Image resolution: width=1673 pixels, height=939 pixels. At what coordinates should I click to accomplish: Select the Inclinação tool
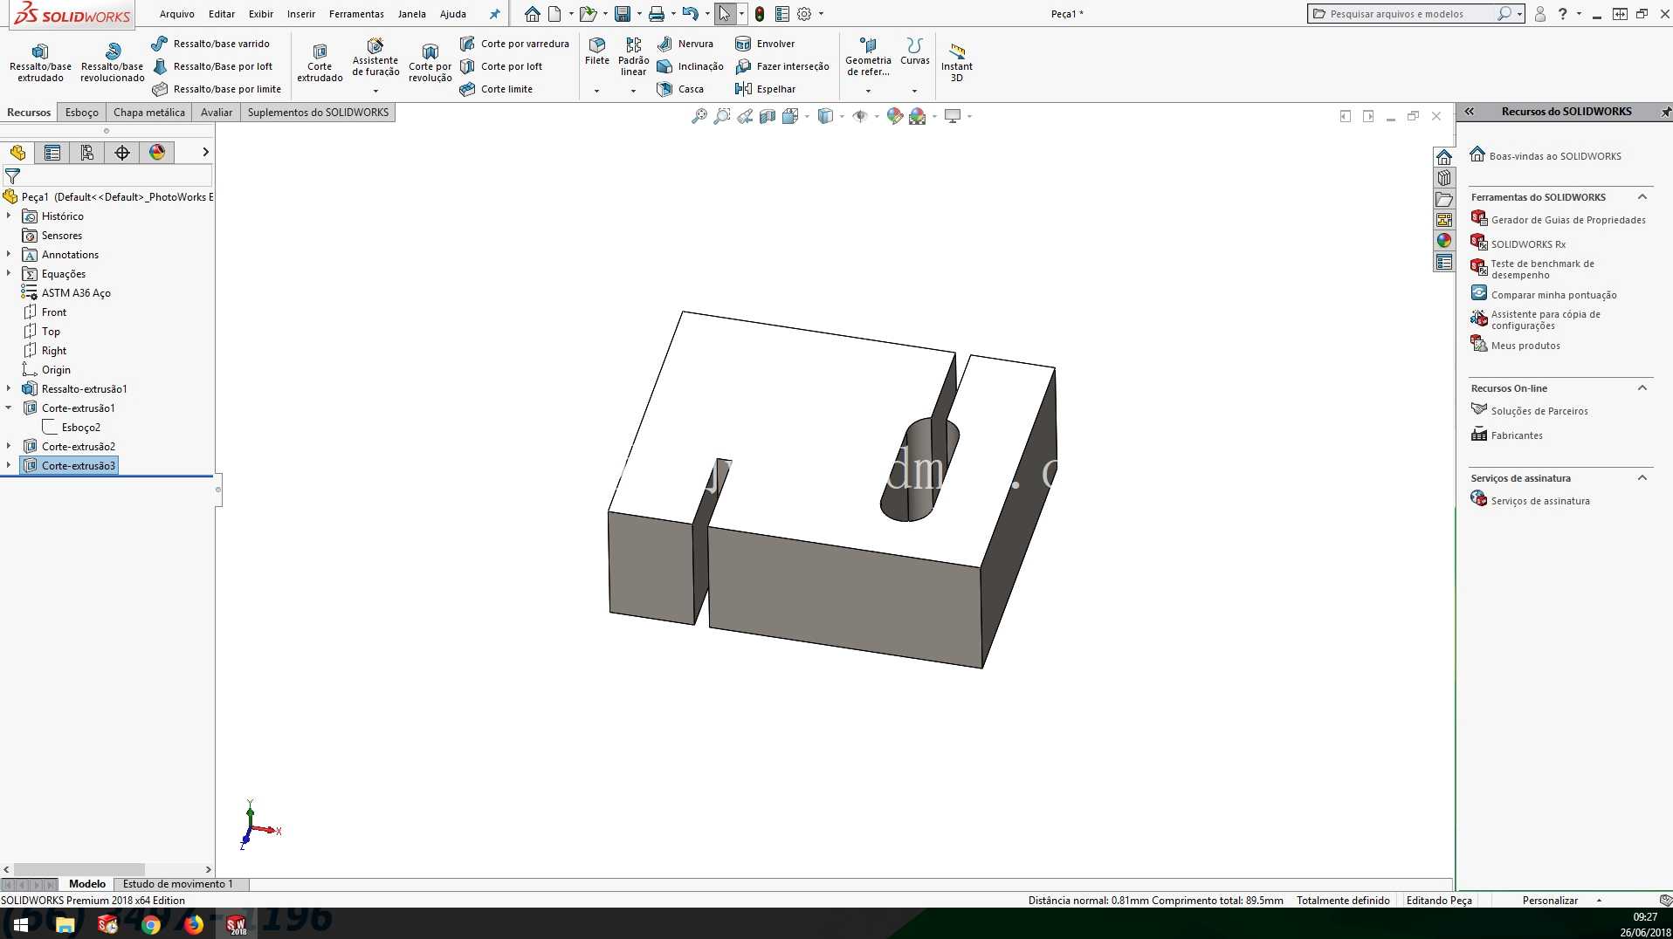tap(690, 66)
